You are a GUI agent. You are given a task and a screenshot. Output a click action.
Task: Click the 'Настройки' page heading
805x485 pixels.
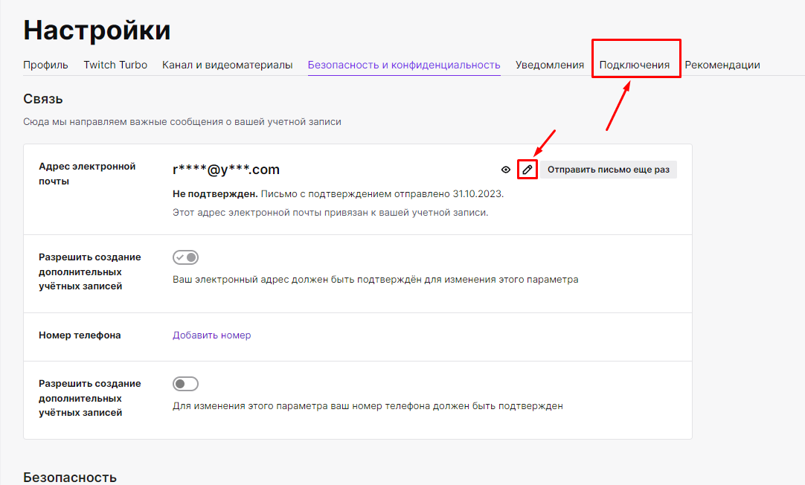[x=97, y=30]
